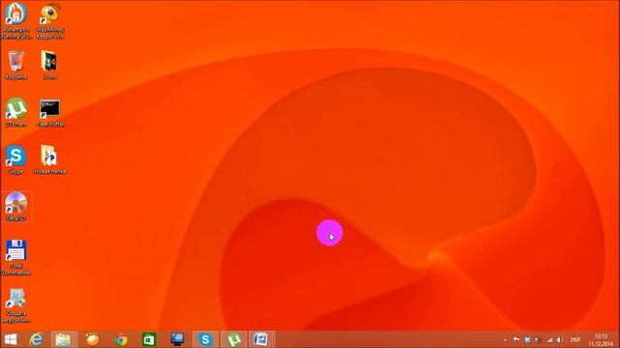
Task: Open the Windows Store taskbar icon
Action: tap(149, 339)
